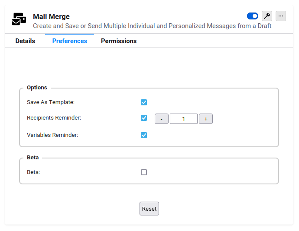Enable the Beta checkbox

[144, 172]
